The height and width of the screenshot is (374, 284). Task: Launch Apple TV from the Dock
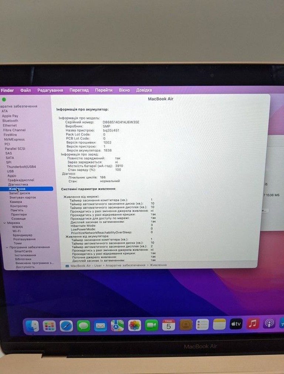(x=236, y=324)
